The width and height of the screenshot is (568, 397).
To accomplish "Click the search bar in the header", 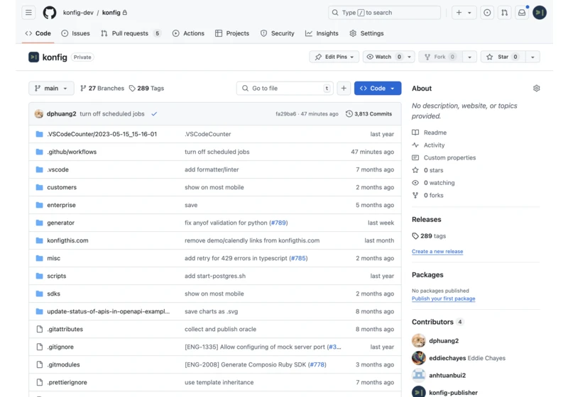I will click(384, 13).
